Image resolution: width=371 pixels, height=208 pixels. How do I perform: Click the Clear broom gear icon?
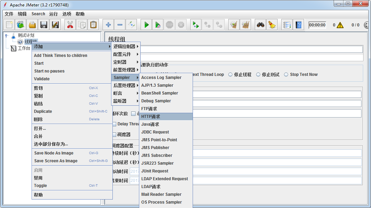(x=234, y=25)
